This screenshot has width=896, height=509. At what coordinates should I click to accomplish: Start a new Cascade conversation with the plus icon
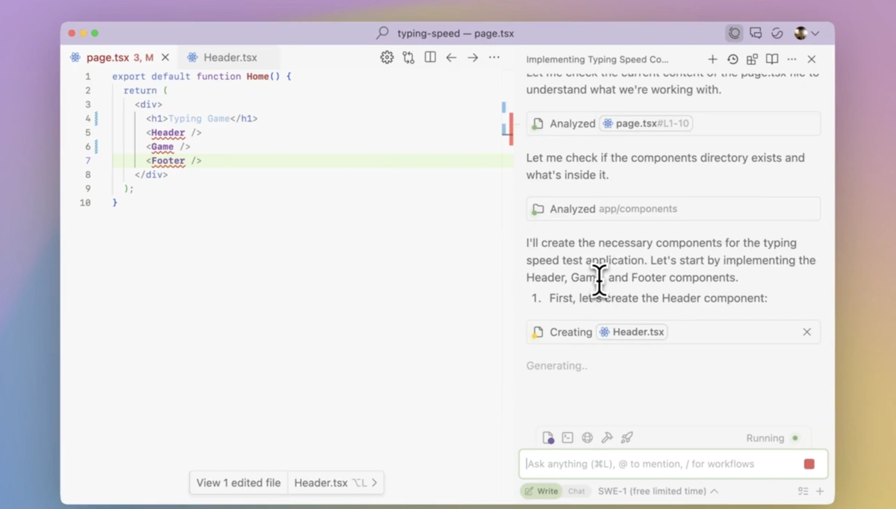click(x=712, y=59)
